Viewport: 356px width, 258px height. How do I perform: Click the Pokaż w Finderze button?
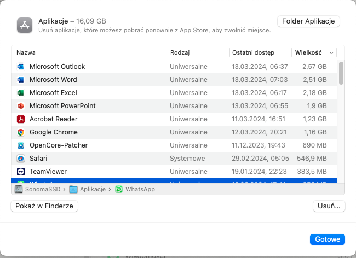pyautogui.click(x=44, y=206)
